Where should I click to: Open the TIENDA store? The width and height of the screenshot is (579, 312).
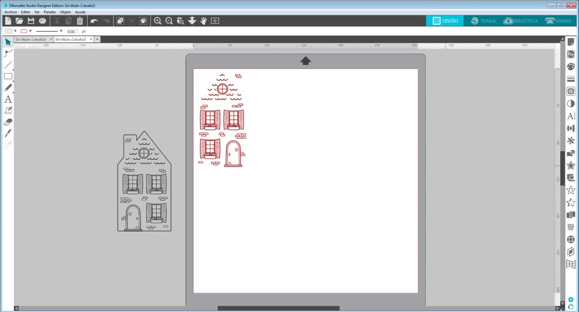(x=483, y=21)
